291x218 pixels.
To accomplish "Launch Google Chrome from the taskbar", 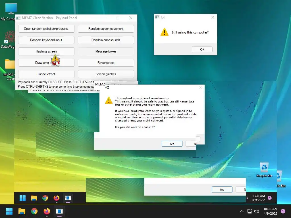I will [34, 211].
